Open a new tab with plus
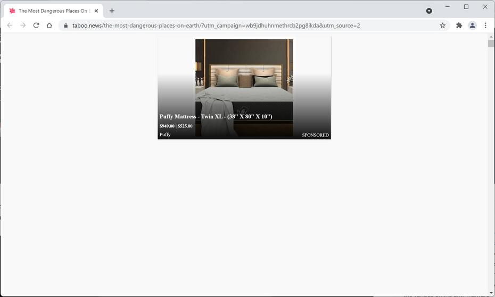 point(112,11)
